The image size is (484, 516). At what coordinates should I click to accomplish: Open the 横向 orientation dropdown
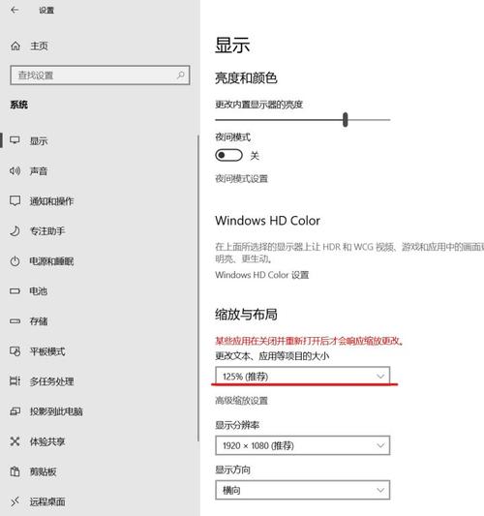click(x=303, y=490)
